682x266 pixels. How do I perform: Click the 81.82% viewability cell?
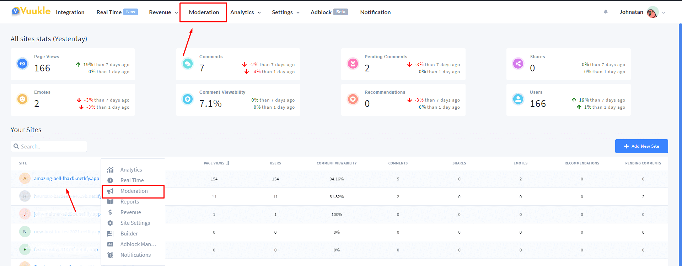pos(337,197)
